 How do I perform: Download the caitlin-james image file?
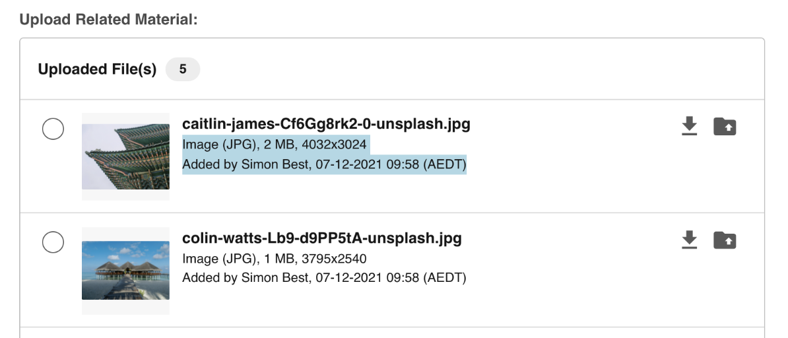[689, 125]
